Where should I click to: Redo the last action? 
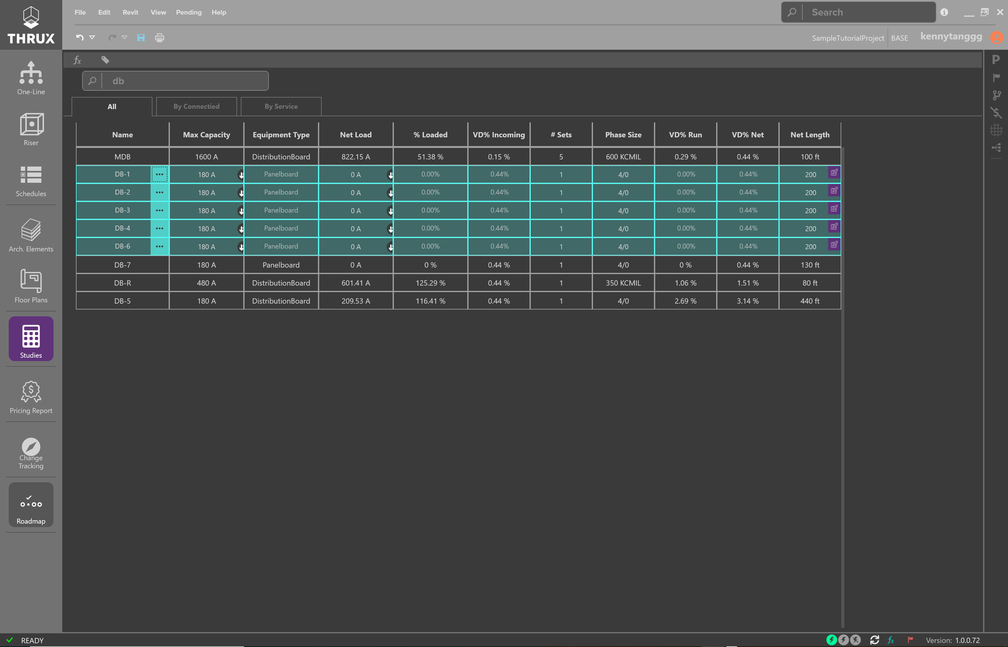[x=112, y=37]
